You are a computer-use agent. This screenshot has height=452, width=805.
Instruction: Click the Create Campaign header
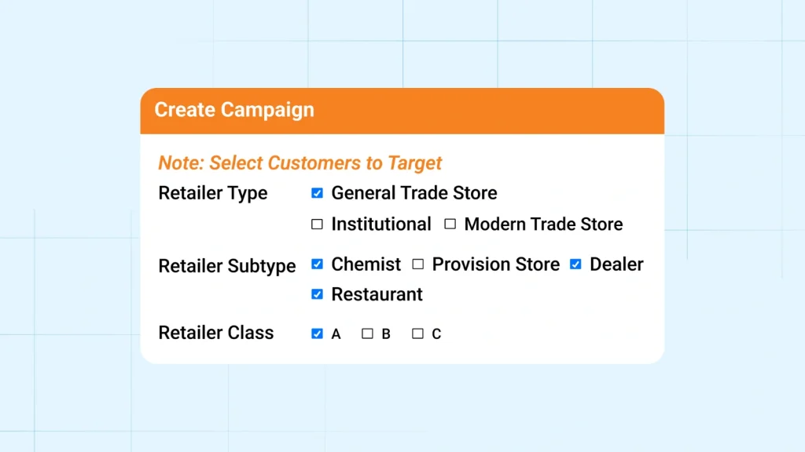click(233, 110)
